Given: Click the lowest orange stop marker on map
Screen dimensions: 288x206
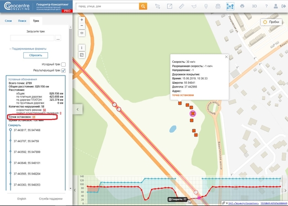Looking at the screenshot, I should click(x=196, y=135).
